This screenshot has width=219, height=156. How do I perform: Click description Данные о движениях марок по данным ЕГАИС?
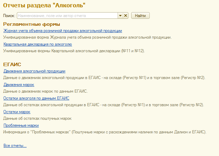pos(45,91)
